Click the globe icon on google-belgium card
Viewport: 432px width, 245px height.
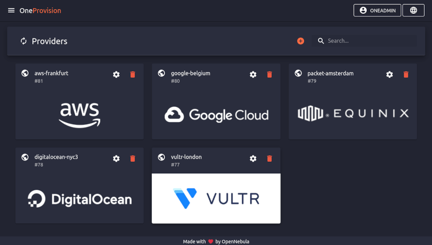[x=162, y=73]
